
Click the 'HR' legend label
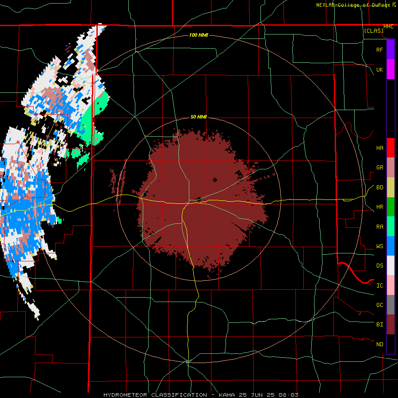tap(379, 207)
